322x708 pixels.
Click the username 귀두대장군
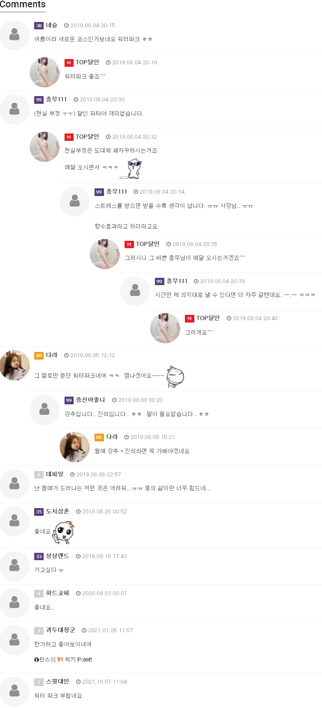point(60,630)
